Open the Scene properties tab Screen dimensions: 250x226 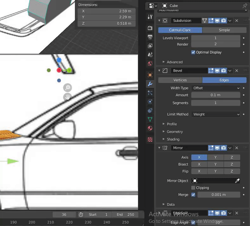150,55
